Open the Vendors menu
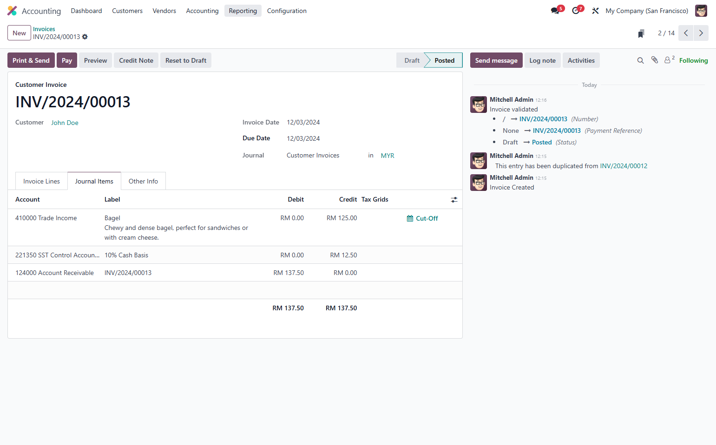The height and width of the screenshot is (445, 716). point(164,11)
